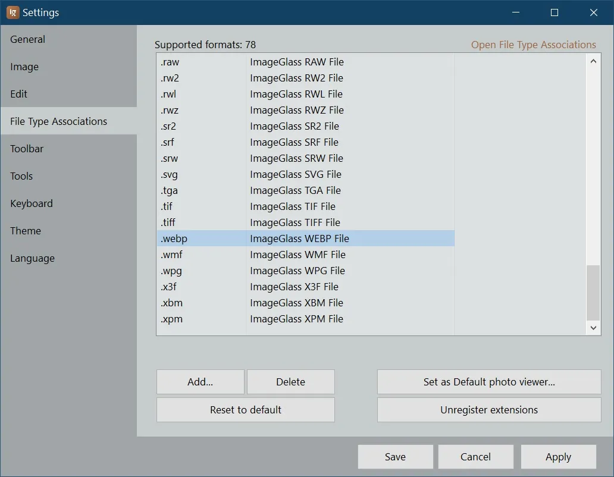This screenshot has width=614, height=477.
Task: Select the .rw2 extension row
Action: point(305,78)
